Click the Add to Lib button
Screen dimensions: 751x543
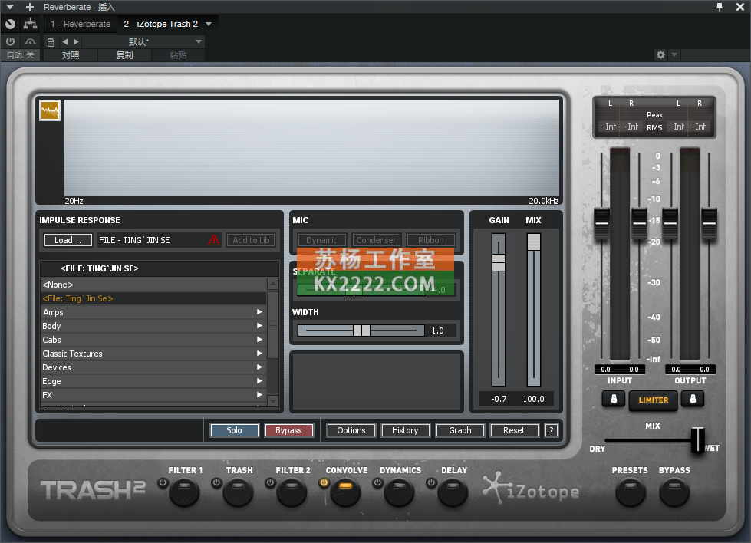click(x=251, y=240)
